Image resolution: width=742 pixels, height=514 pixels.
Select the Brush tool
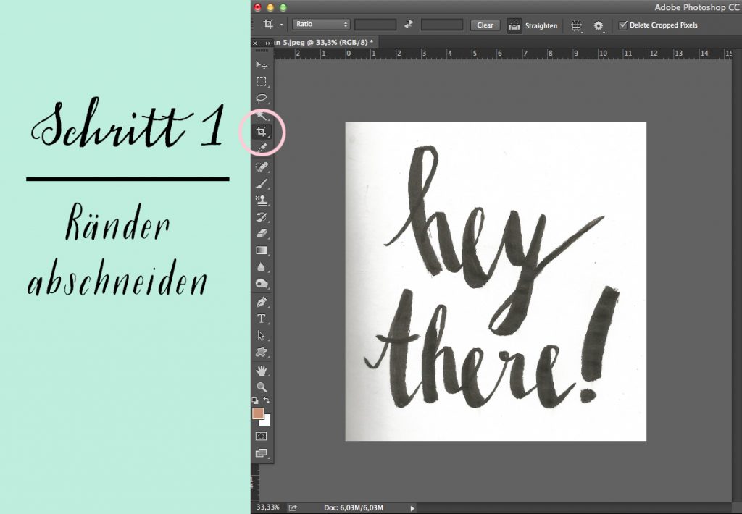(x=261, y=184)
